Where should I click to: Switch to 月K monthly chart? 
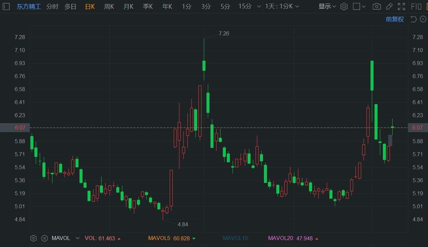(128, 6)
